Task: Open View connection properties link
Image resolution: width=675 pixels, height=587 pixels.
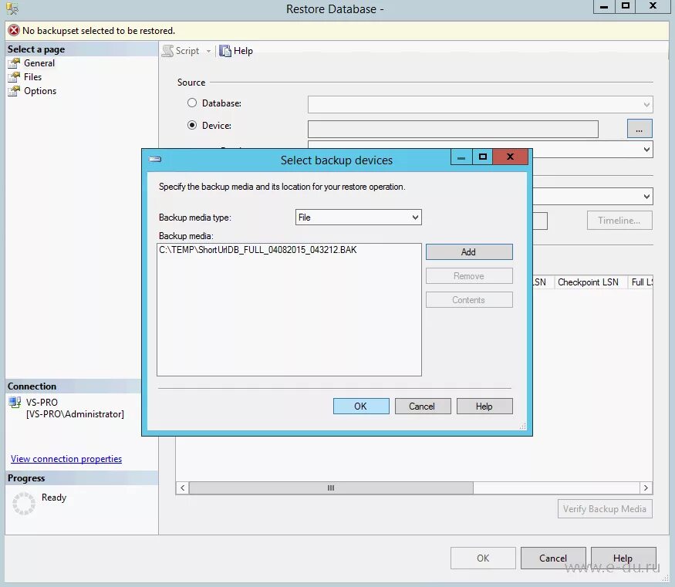Action: pyautogui.click(x=66, y=459)
